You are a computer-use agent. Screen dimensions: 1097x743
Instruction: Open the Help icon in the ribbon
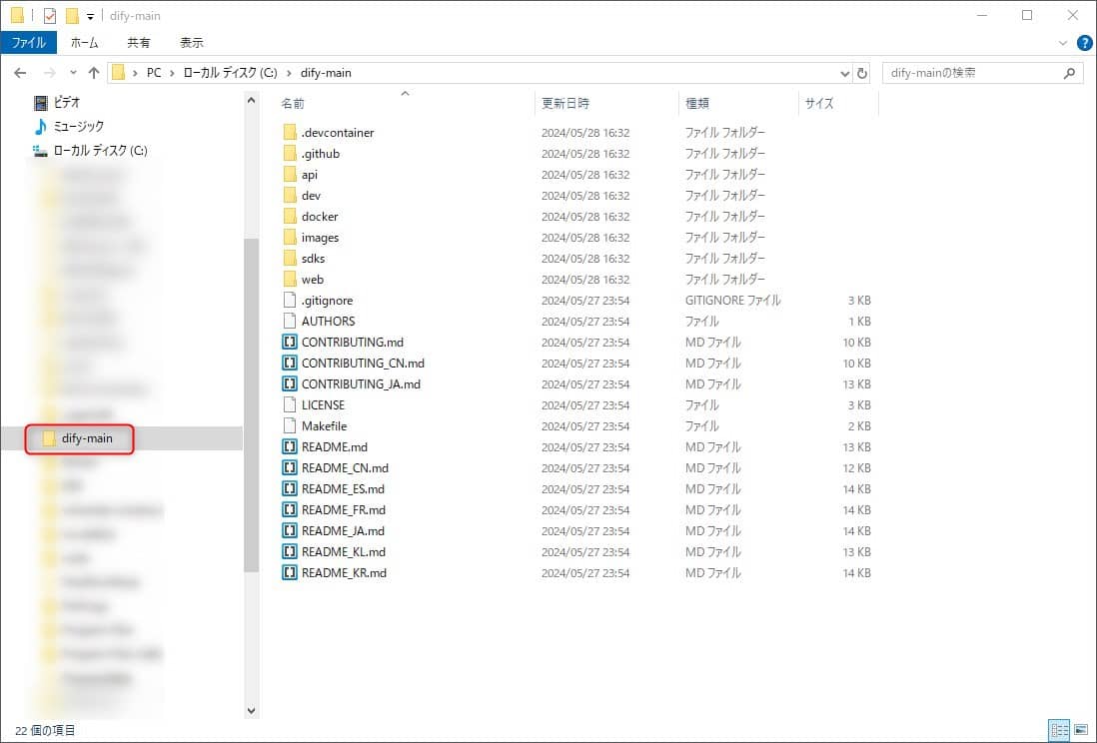1085,42
